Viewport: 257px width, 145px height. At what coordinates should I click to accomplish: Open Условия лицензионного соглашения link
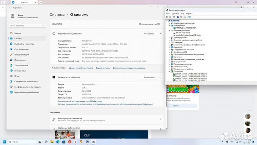pyautogui.click(x=106, y=104)
